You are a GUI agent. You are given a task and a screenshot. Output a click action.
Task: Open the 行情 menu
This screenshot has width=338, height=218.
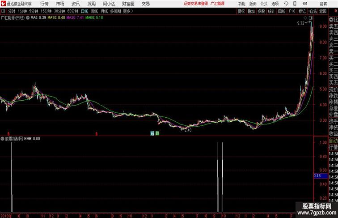44,4
